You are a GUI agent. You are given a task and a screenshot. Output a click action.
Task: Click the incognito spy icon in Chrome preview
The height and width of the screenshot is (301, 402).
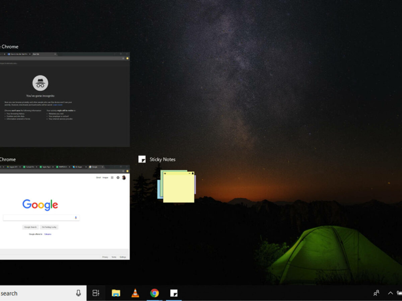coord(40,83)
